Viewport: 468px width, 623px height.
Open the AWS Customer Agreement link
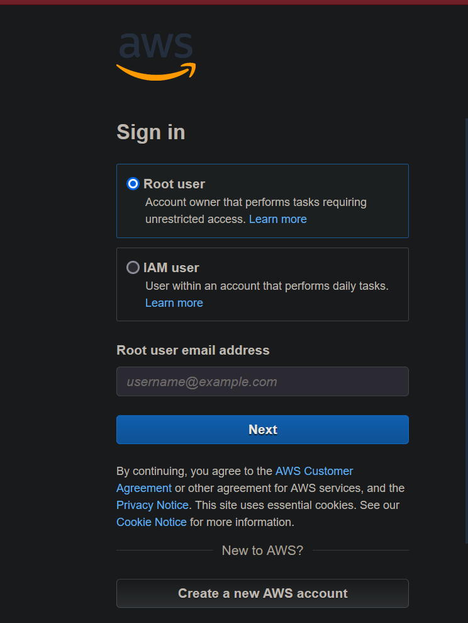(x=314, y=471)
